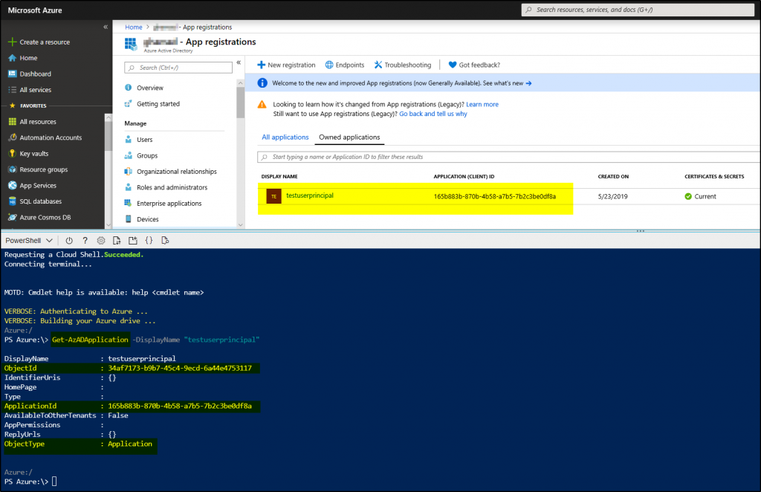761x492 pixels.
Task: Open the Cloud Shell code editor
Action: pyautogui.click(x=149, y=240)
